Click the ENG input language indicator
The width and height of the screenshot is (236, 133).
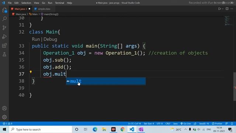click(x=209, y=129)
